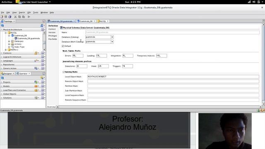Click Physical Architecture panel options icon
Screen dimensions: 265x149
pyautogui.click(x=43, y=29)
